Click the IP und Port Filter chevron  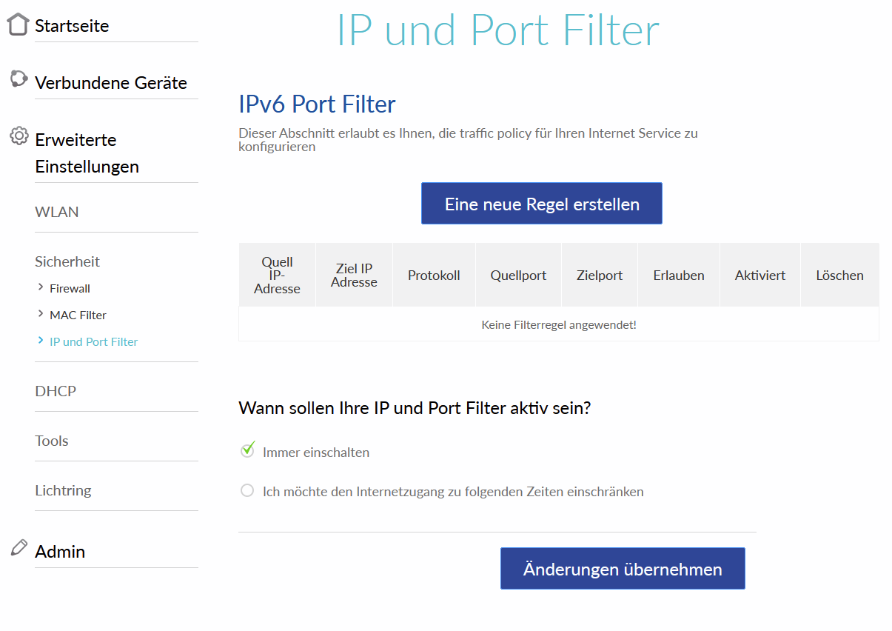(41, 341)
